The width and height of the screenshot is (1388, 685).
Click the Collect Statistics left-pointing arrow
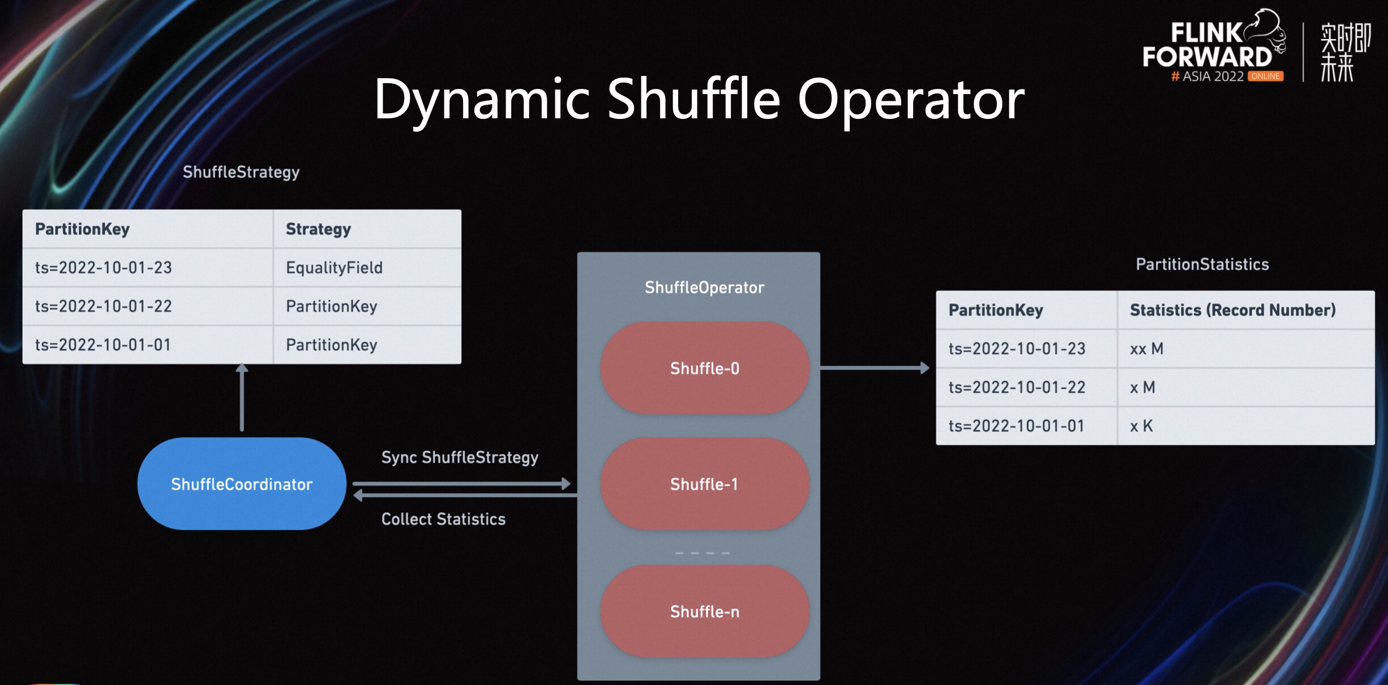click(465, 495)
